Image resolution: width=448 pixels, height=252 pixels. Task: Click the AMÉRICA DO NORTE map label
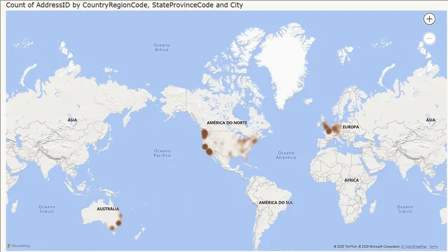[x=227, y=122]
